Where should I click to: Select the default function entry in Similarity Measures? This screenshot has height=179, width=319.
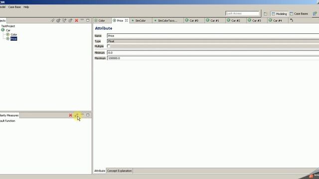[x=7, y=121]
